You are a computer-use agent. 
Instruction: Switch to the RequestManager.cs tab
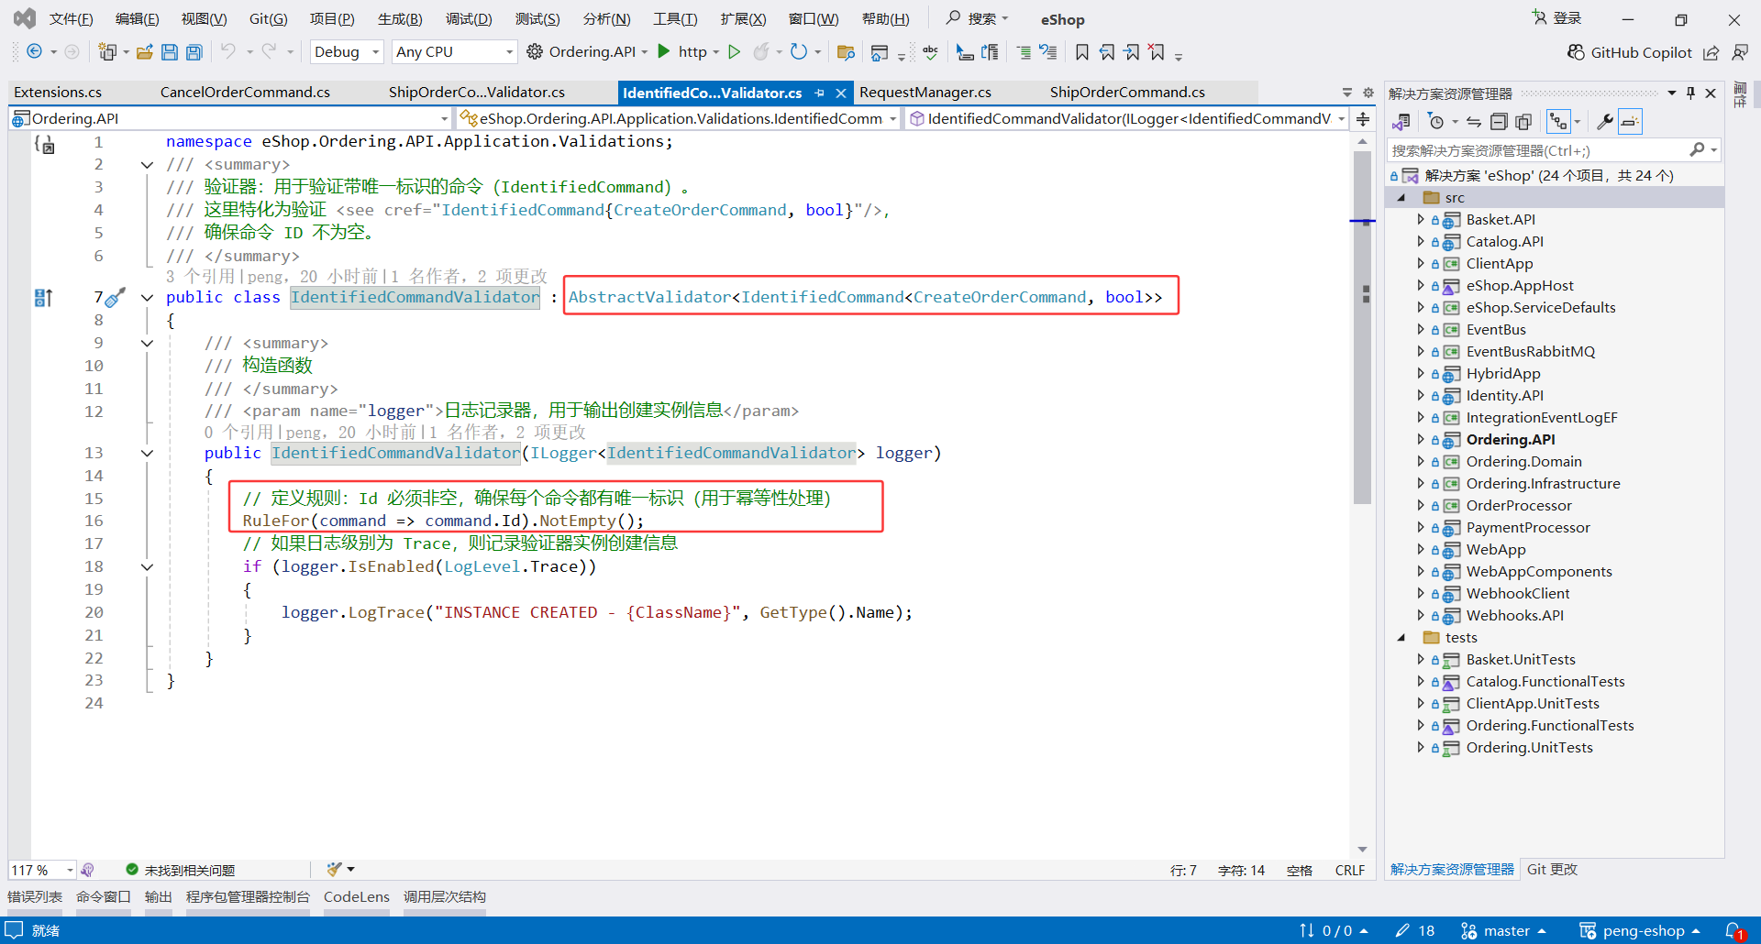[925, 93]
